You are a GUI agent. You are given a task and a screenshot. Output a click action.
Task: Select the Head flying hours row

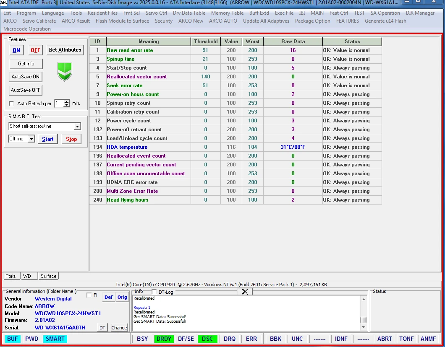(236, 200)
